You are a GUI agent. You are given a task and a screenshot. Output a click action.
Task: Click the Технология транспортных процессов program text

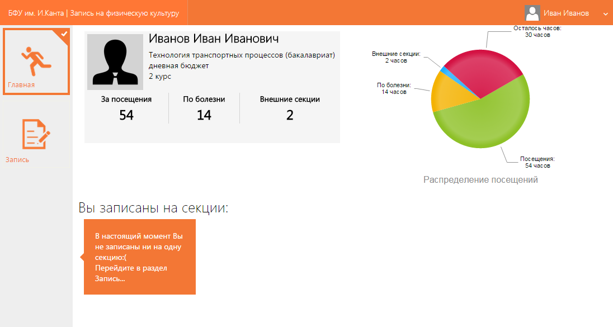242,55
